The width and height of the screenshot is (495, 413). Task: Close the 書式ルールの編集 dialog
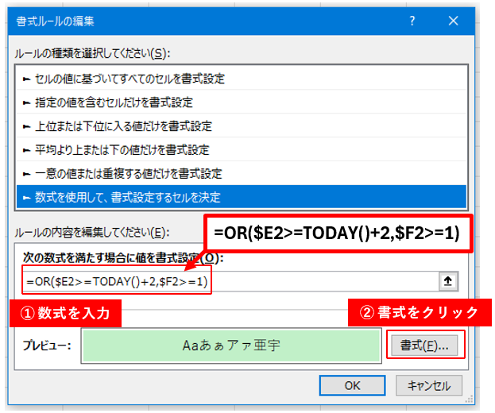click(x=453, y=21)
